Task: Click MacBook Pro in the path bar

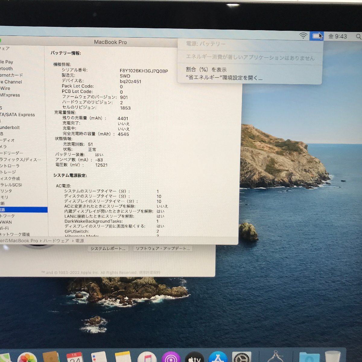Action: (x=19, y=241)
